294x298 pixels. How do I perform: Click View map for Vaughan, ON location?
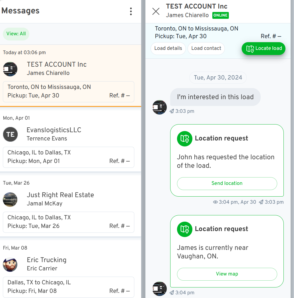pos(227,274)
